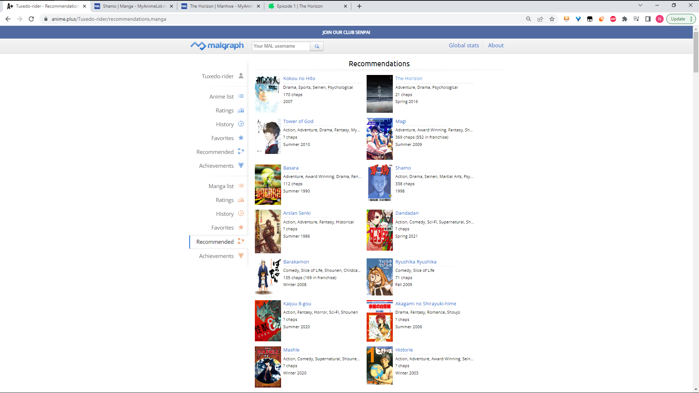This screenshot has width=699, height=393.
Task: Click the Arslan Senki cover thumbnail
Action: coord(268,231)
